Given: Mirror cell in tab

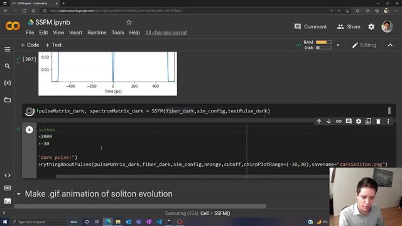Looking at the screenshot, I should (x=369, y=121).
